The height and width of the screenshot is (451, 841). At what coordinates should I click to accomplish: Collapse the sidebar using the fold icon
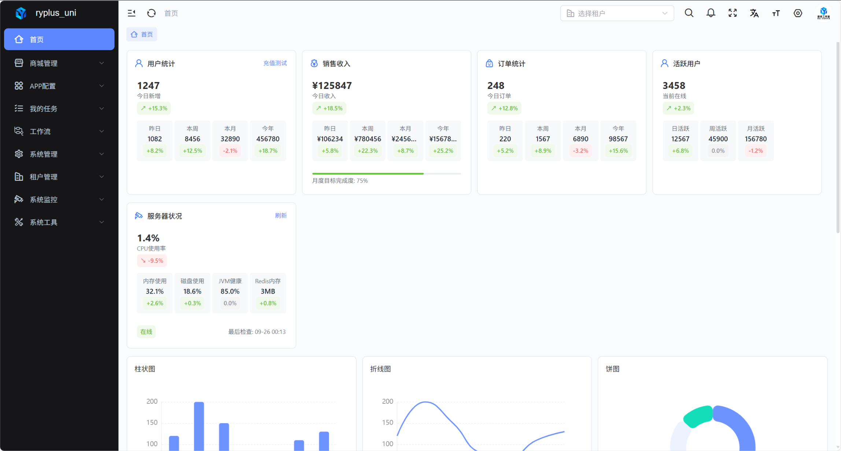132,13
